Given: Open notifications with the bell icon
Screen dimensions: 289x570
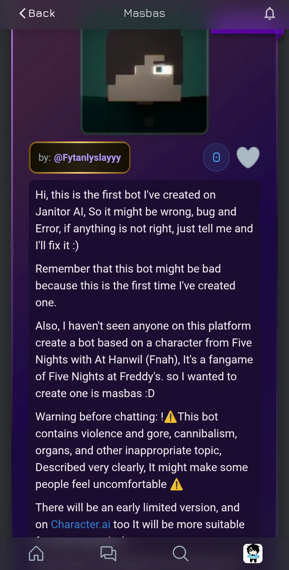Looking at the screenshot, I should point(269,14).
